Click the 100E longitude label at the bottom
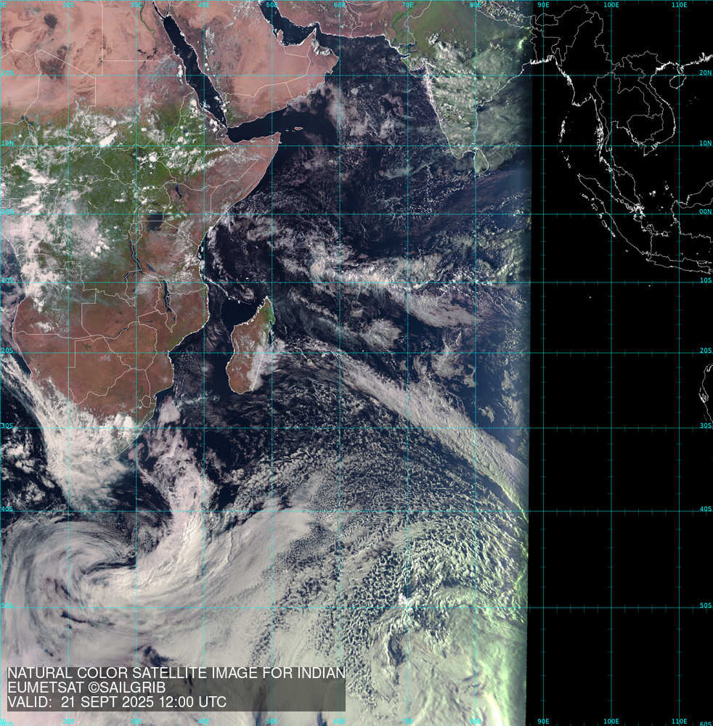 pyautogui.click(x=611, y=721)
